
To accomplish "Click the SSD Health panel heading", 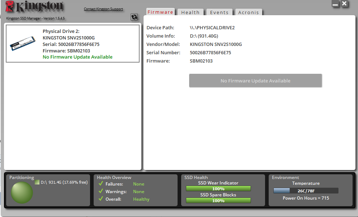I will pos(196,178).
